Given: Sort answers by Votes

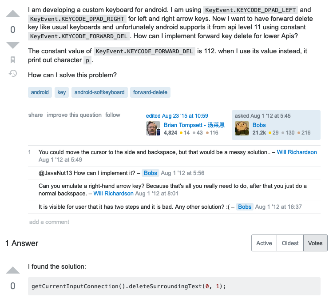Looking at the screenshot, I should pos(315,243).
